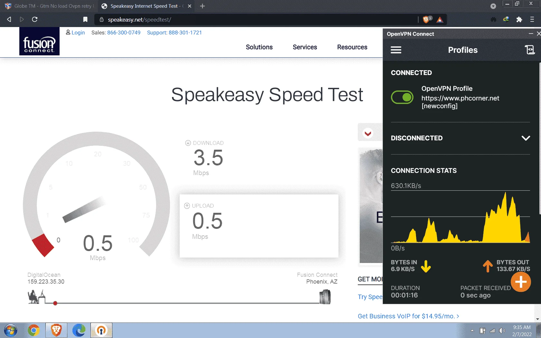Click the UPLOAD 0.5 Mbps result card
This screenshot has width=541, height=338.
259,226
